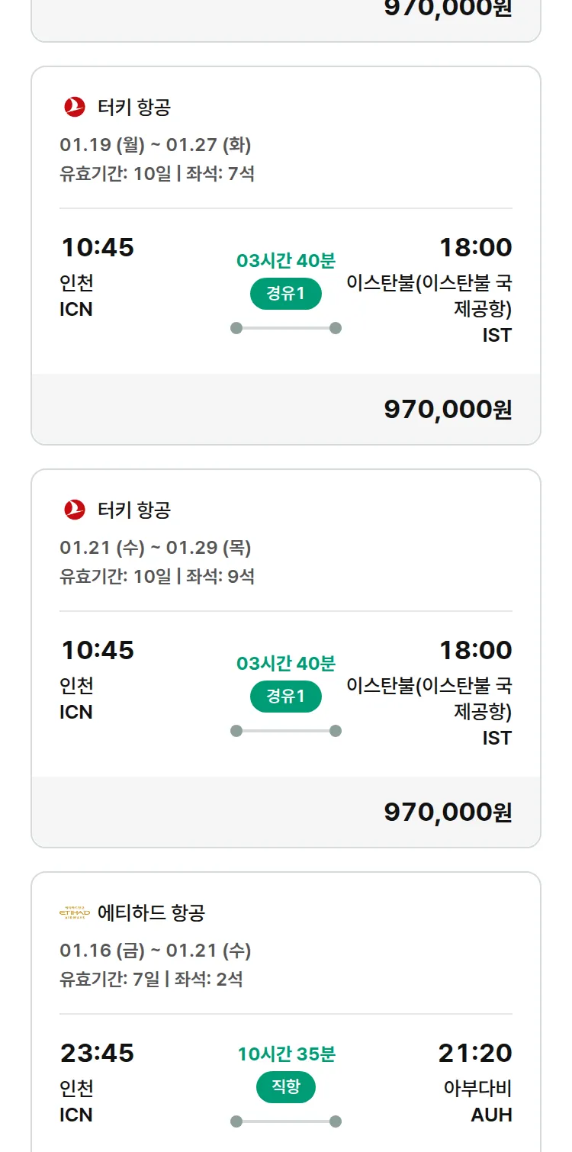The height and width of the screenshot is (1152, 572).
Task: Select the 970,000원 price on the 01.21 flight
Action: click(448, 813)
